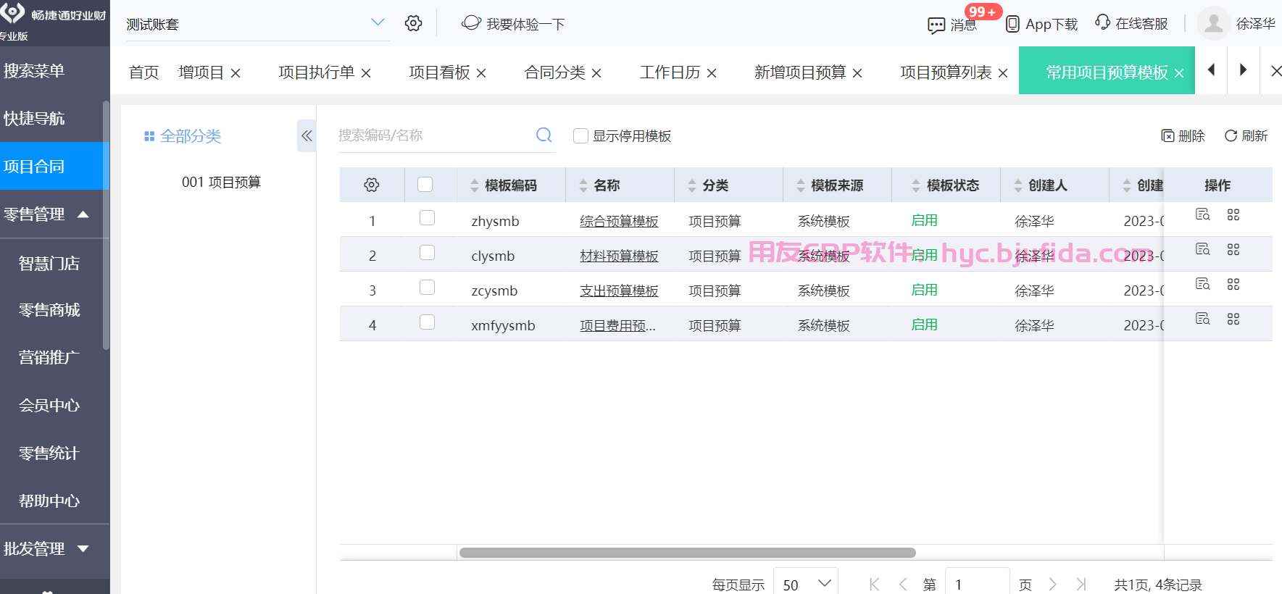Open the 材料预算模板 link
The height and width of the screenshot is (594, 1282).
click(619, 256)
